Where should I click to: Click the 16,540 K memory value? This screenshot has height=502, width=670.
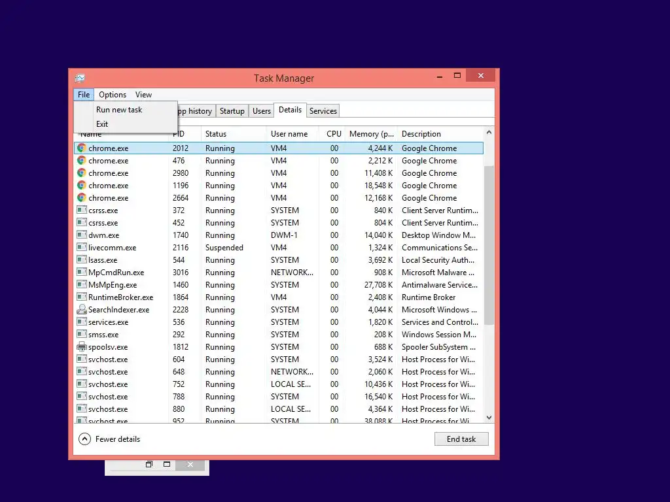(x=378, y=397)
